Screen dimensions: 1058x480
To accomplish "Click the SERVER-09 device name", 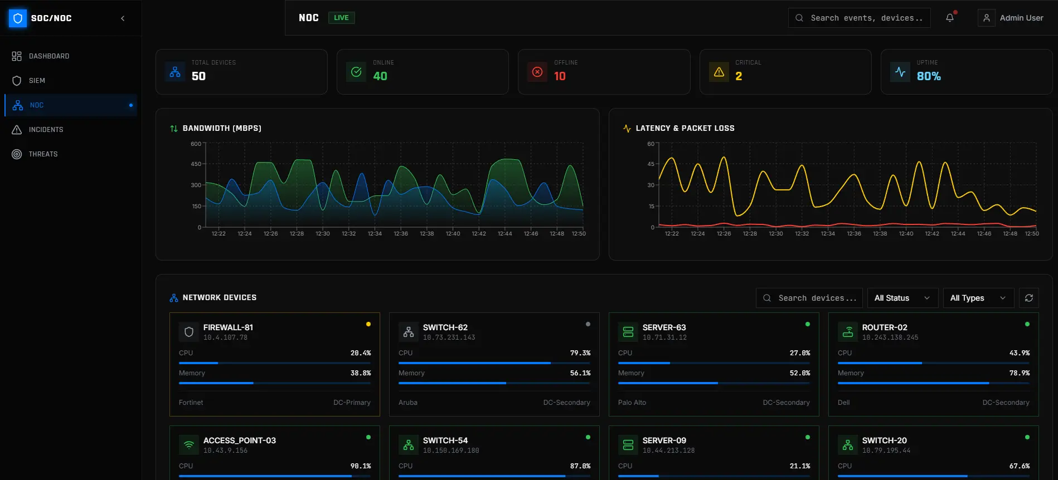I will (x=664, y=440).
